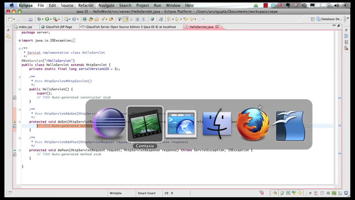Screen dimensions: 355x200
Task: Toggle Mark Occurrences highlighter icon
Action: pos(125,19)
